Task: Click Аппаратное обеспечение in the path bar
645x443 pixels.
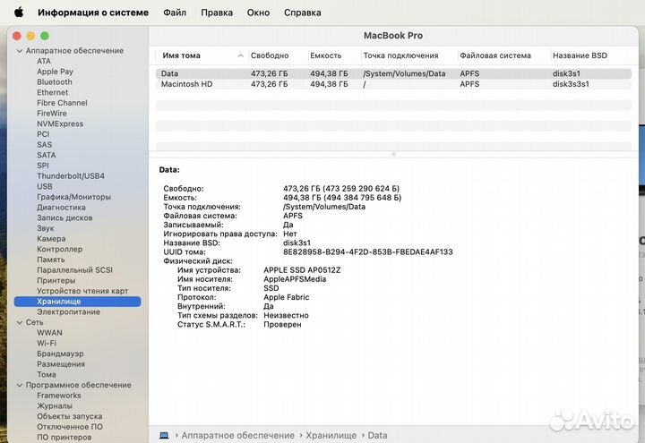Action: pos(237,435)
